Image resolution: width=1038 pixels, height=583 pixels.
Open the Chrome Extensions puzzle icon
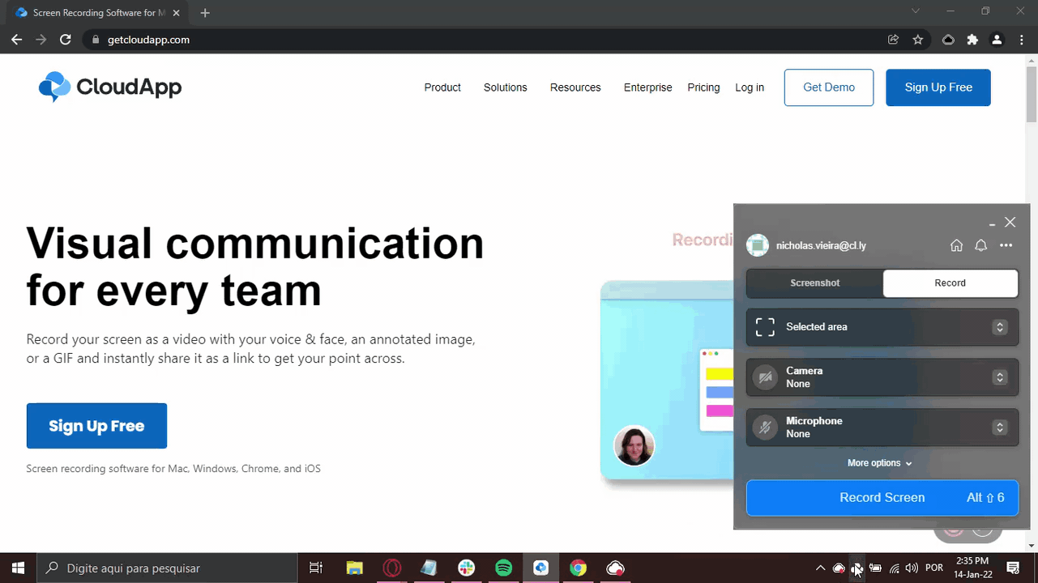coord(972,40)
